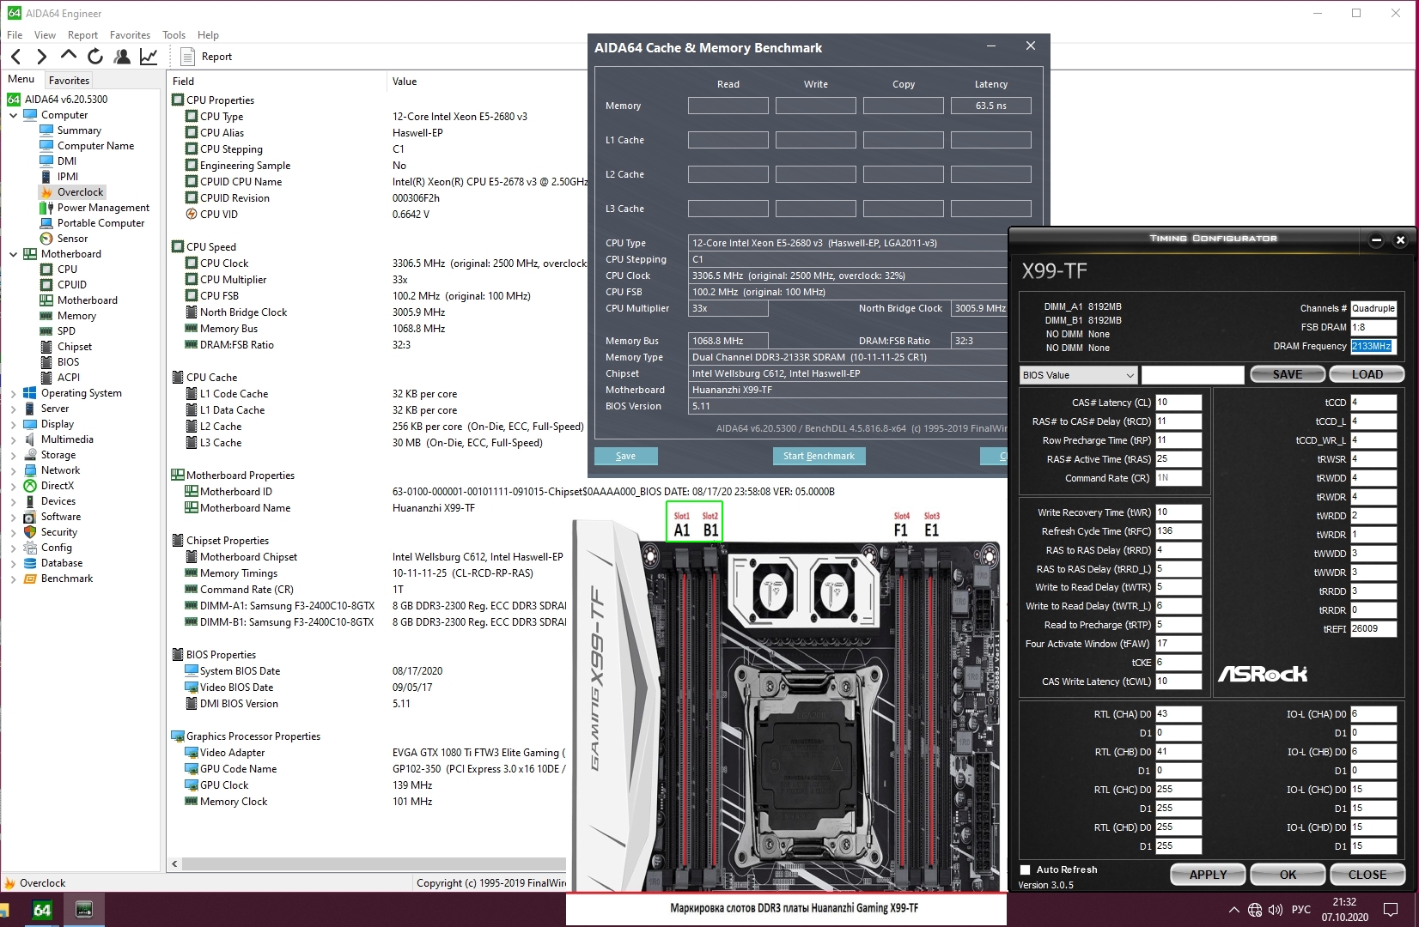The height and width of the screenshot is (927, 1419).
Task: Expand the Software tree node
Action: [x=14, y=517]
